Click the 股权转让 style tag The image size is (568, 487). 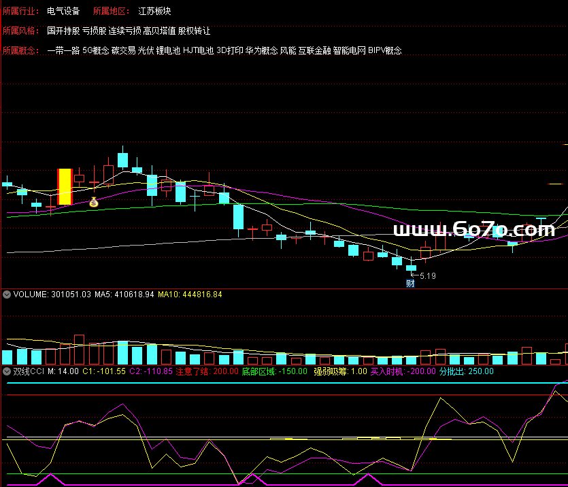point(194,31)
